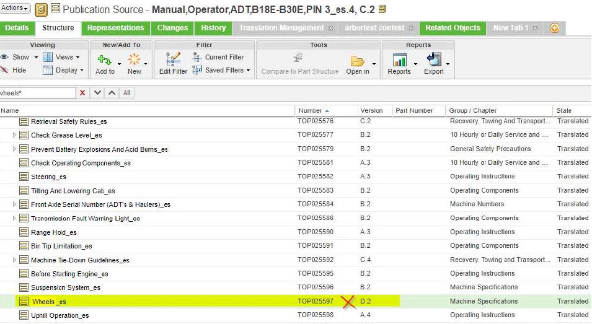Click the Steering_es document icon
The width and height of the screenshot is (592, 324).
pyautogui.click(x=24, y=177)
